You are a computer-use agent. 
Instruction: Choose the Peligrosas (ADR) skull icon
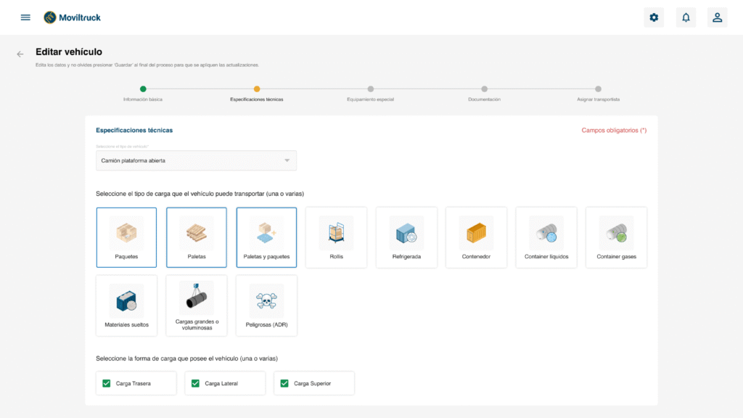click(x=266, y=300)
